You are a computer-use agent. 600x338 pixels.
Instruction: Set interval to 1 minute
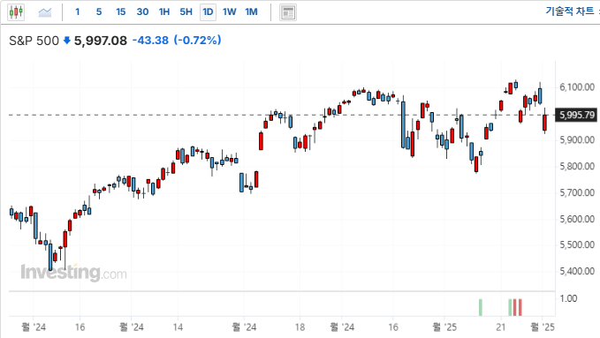(77, 12)
